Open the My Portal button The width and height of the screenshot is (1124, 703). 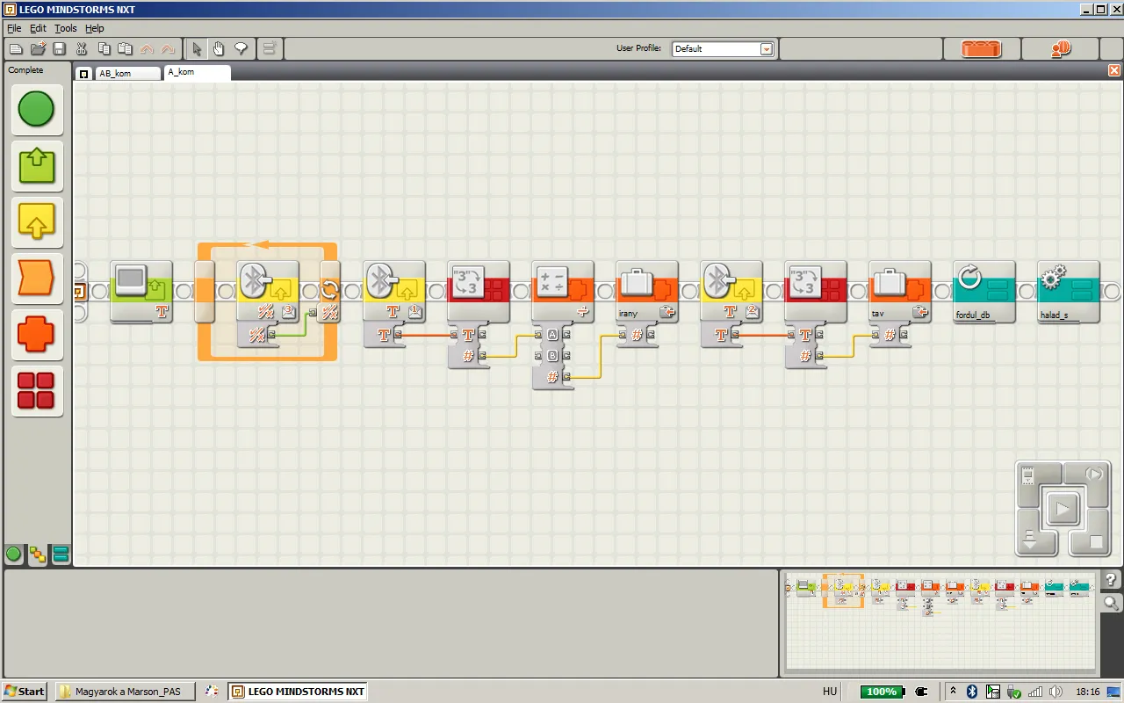coord(1062,49)
